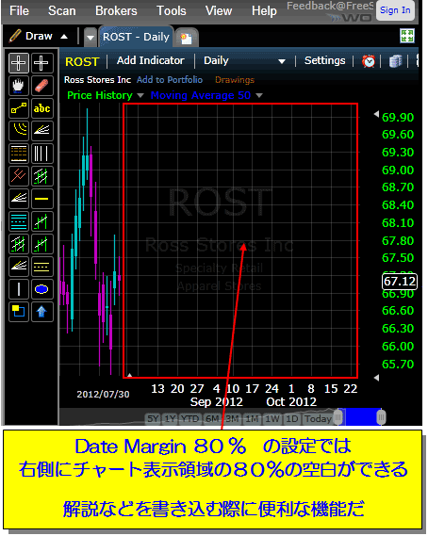
Task: Open the alarm clock alerts icon
Action: (x=369, y=61)
